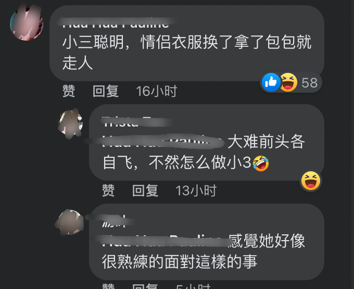The height and width of the screenshot is (289, 354).
Task: Open avatar of the 大难前头各自飞 commenter
Action: click(70, 123)
